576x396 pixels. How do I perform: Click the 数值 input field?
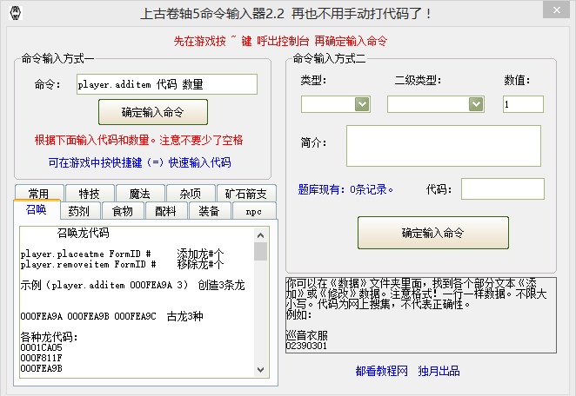click(523, 104)
